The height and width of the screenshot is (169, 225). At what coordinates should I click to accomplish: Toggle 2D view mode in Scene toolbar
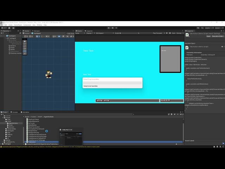click(x=59, y=36)
